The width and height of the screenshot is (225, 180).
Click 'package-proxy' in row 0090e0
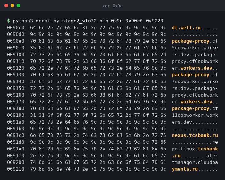(x=190, y=41)
